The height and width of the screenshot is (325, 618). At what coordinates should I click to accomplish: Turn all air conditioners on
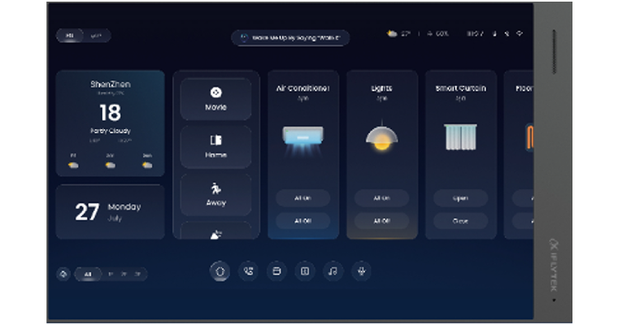(x=303, y=198)
